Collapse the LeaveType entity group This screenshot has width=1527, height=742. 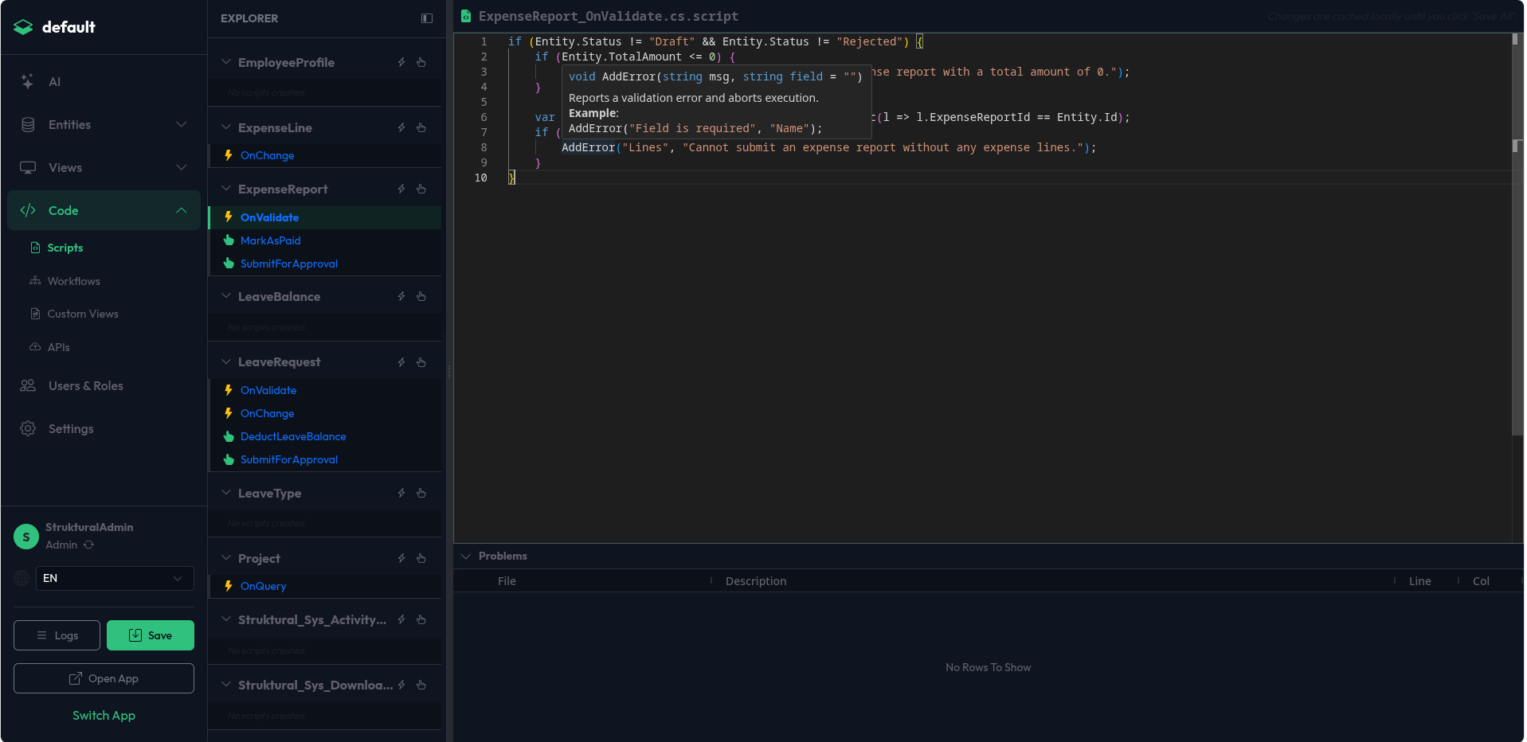tap(226, 493)
